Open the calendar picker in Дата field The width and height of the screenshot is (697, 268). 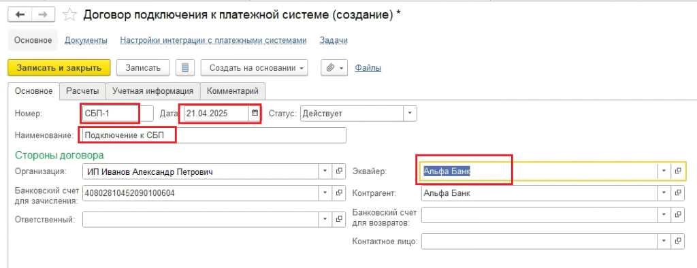255,113
